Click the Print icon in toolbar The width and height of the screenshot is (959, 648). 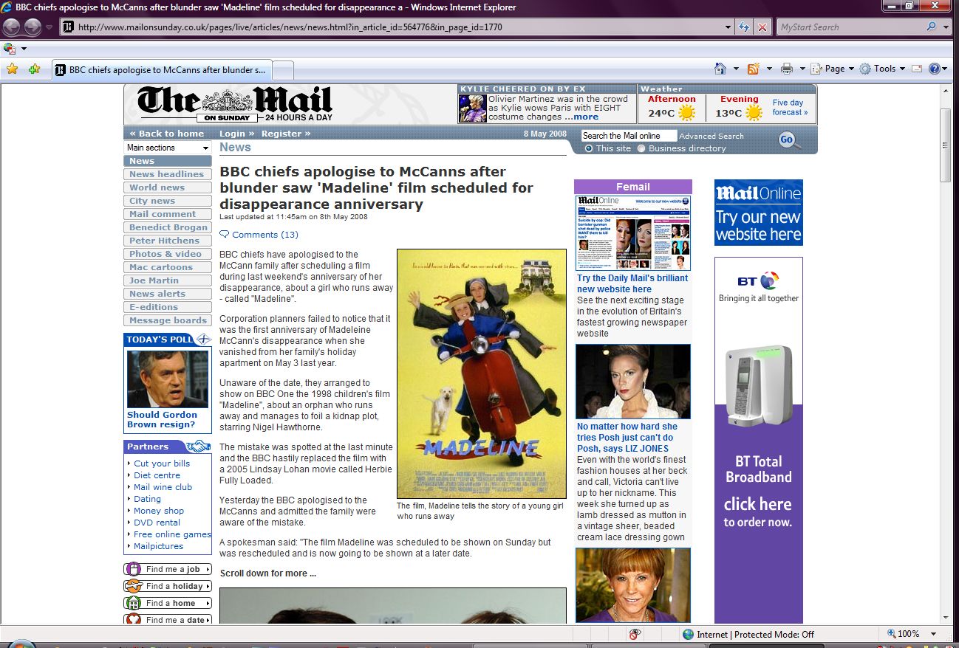787,69
